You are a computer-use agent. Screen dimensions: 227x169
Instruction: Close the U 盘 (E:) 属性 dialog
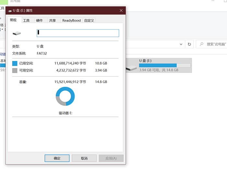click(121, 10)
